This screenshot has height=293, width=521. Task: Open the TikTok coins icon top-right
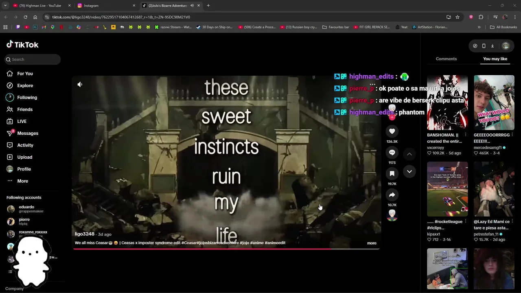pyautogui.click(x=475, y=46)
